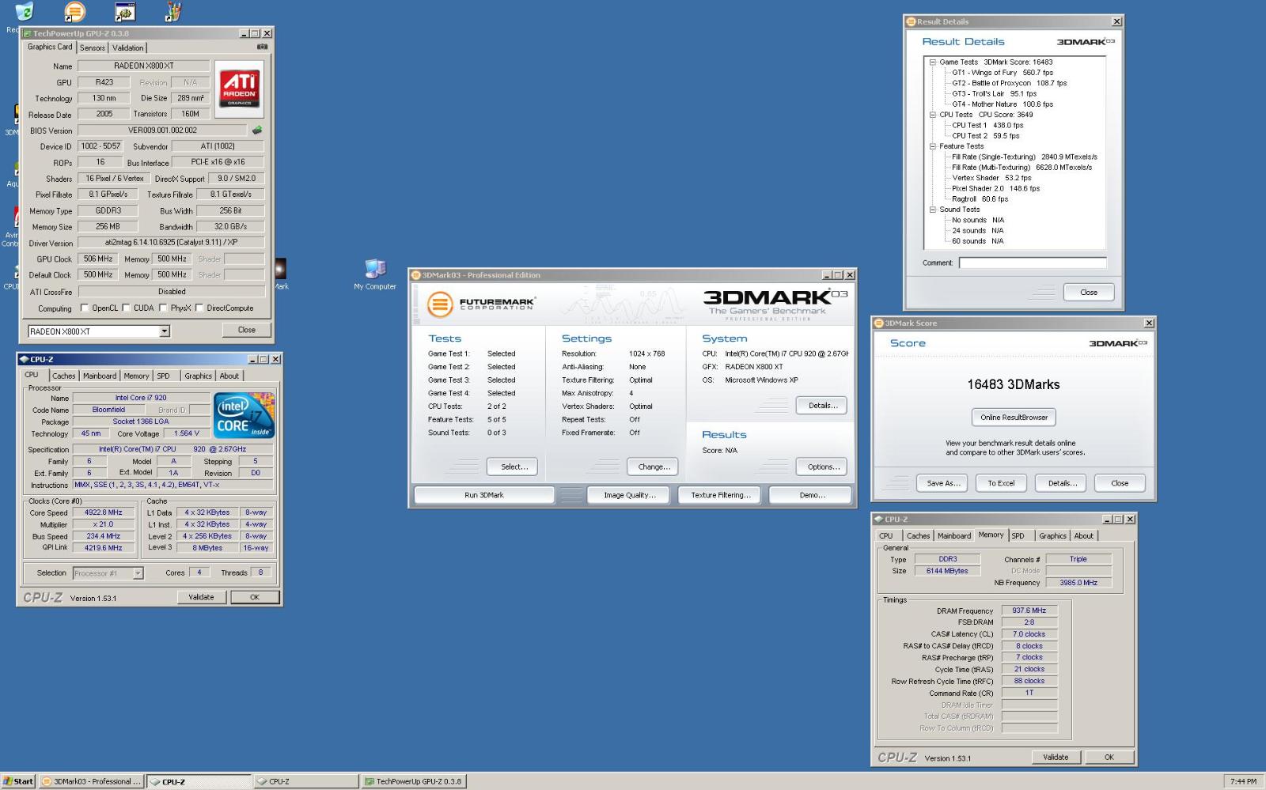Screen dimensions: 1266x790
Task: Select the 'GT1 - Wings of Fury' result row
Action: (1003, 73)
